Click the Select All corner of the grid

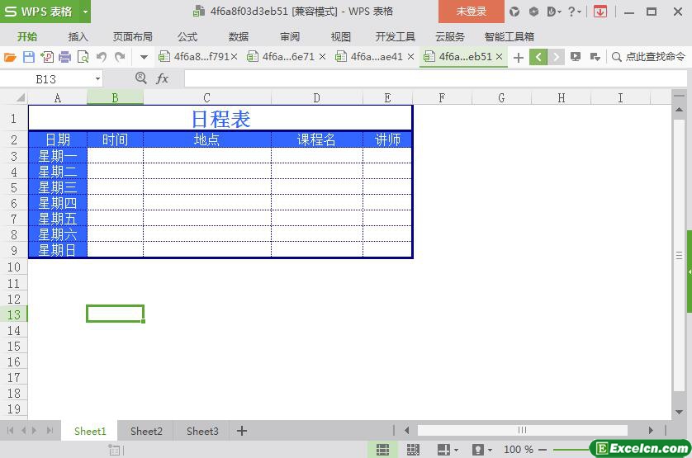20,97
